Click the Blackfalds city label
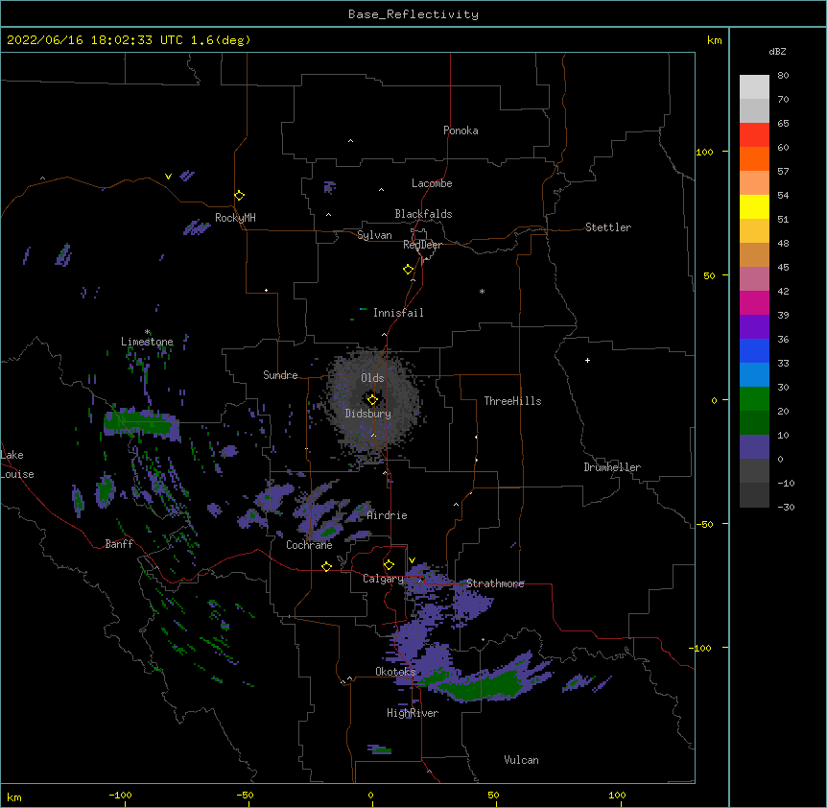The image size is (827, 808). [x=423, y=214]
